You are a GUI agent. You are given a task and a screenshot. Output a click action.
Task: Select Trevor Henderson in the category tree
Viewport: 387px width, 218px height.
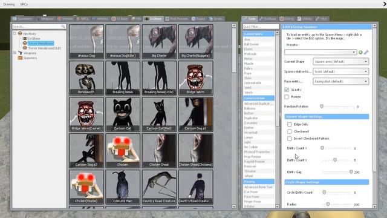(x=41, y=43)
